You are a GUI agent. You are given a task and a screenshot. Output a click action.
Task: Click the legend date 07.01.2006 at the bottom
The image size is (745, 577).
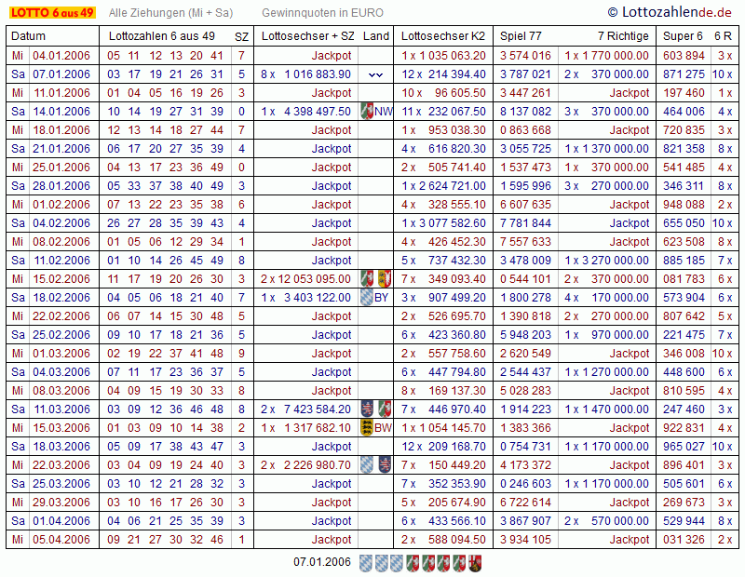coord(322,562)
